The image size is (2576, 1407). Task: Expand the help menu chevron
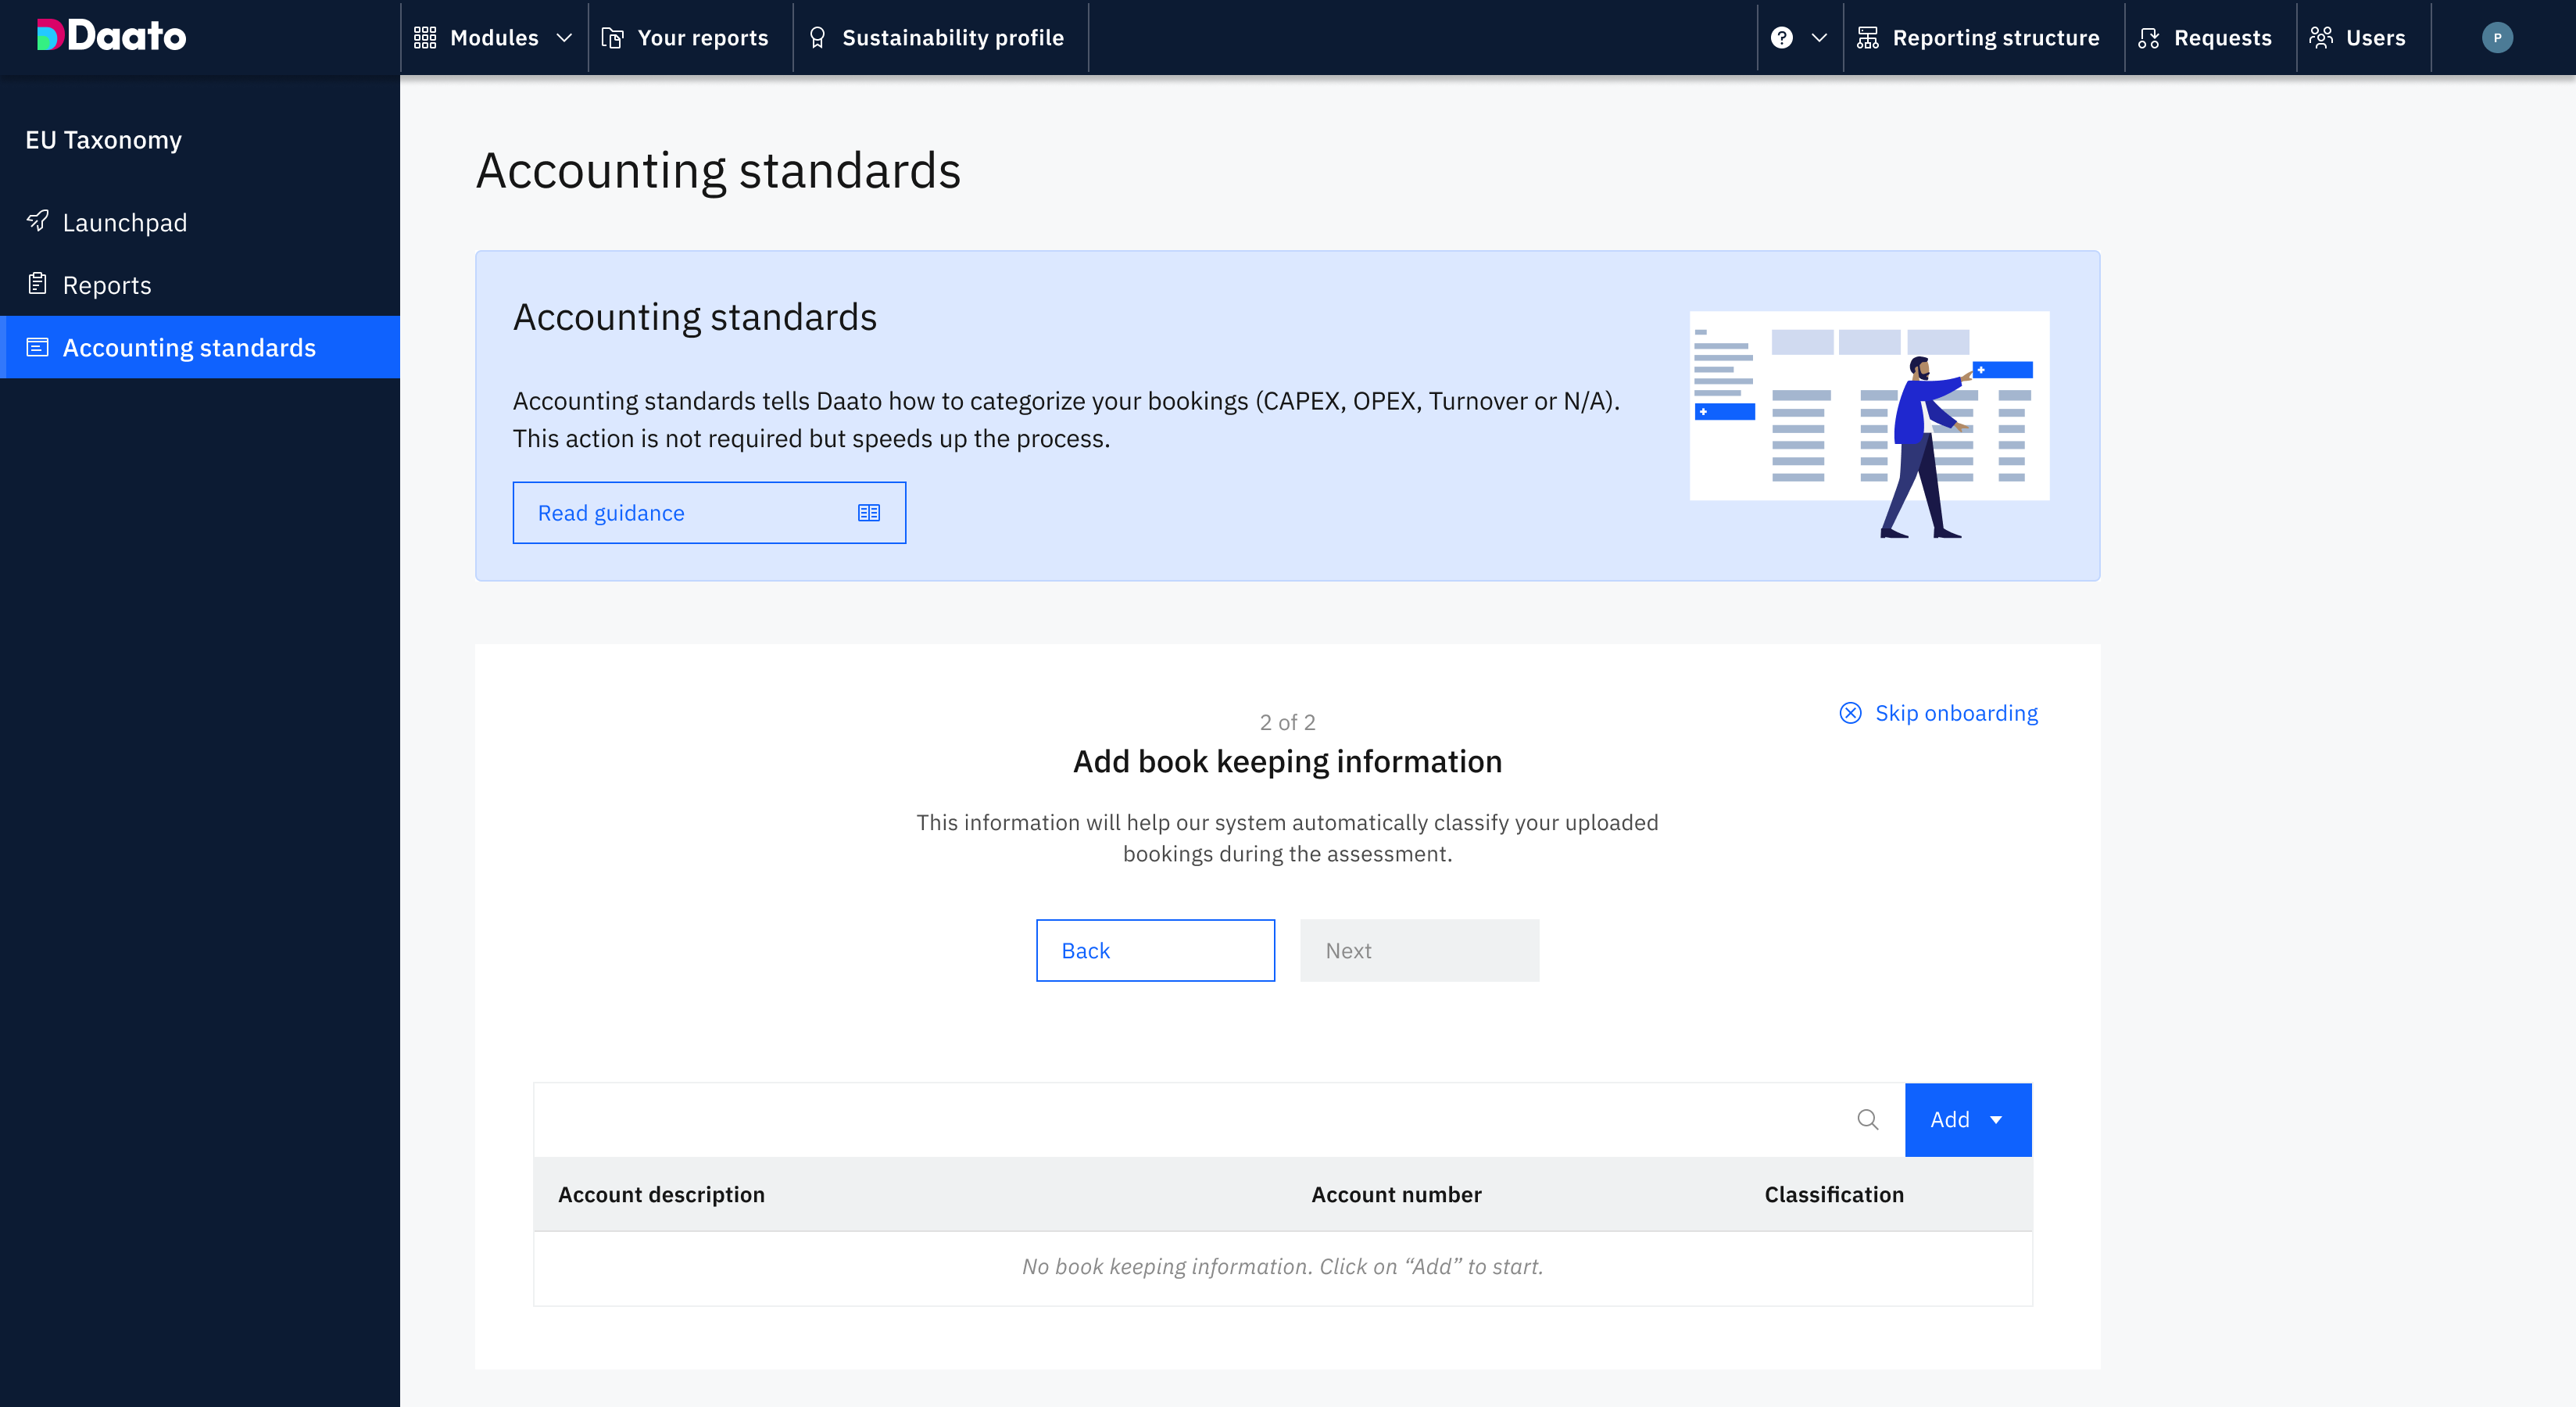pos(1819,38)
